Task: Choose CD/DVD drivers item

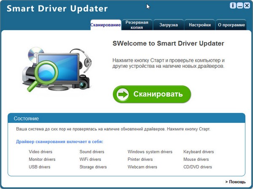Action: 197,167
